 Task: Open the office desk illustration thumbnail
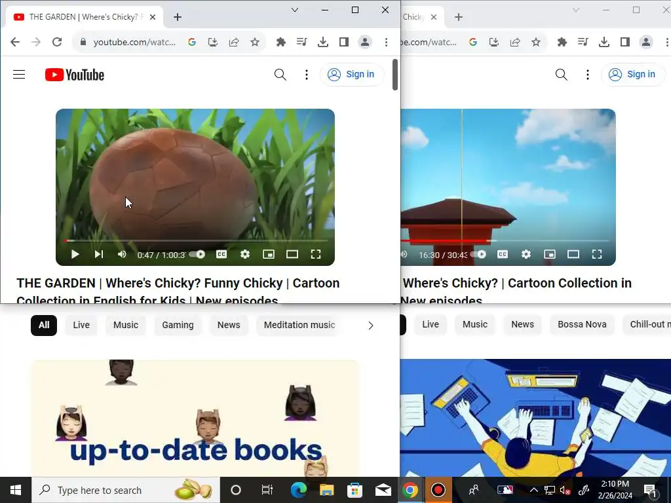click(x=535, y=418)
